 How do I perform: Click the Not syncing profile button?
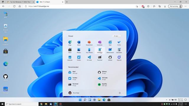(x=175, y=6)
